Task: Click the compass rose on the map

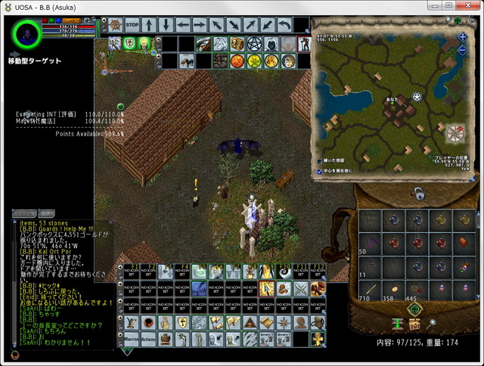Action: click(x=455, y=133)
